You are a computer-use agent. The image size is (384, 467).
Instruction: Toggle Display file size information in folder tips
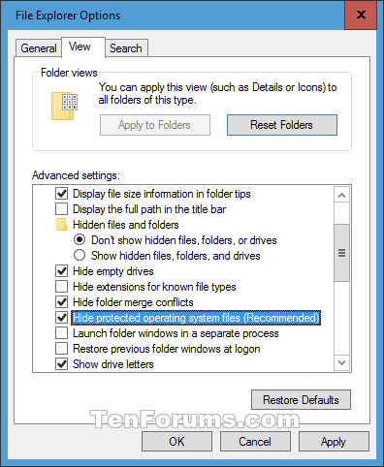(61, 194)
